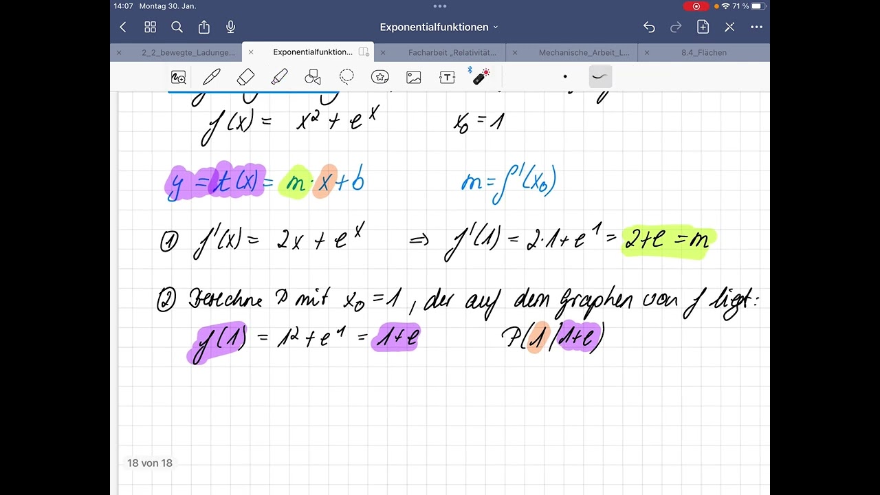Toggle read-only mode with pencil-cross icon

[x=729, y=27]
